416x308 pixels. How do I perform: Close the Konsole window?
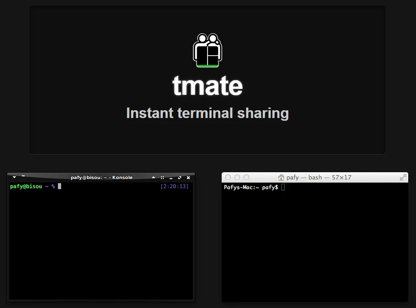coord(188,178)
